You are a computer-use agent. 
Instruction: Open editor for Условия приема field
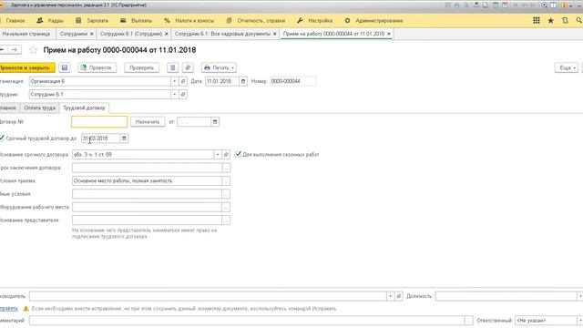226,180
